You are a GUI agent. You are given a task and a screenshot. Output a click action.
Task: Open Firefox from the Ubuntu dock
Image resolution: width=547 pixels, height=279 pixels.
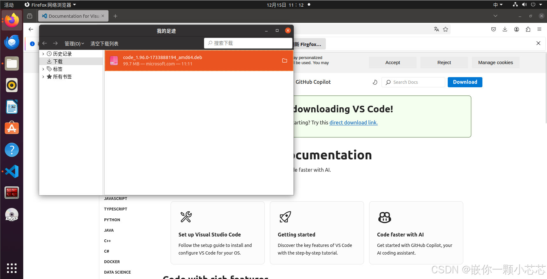tap(12, 20)
